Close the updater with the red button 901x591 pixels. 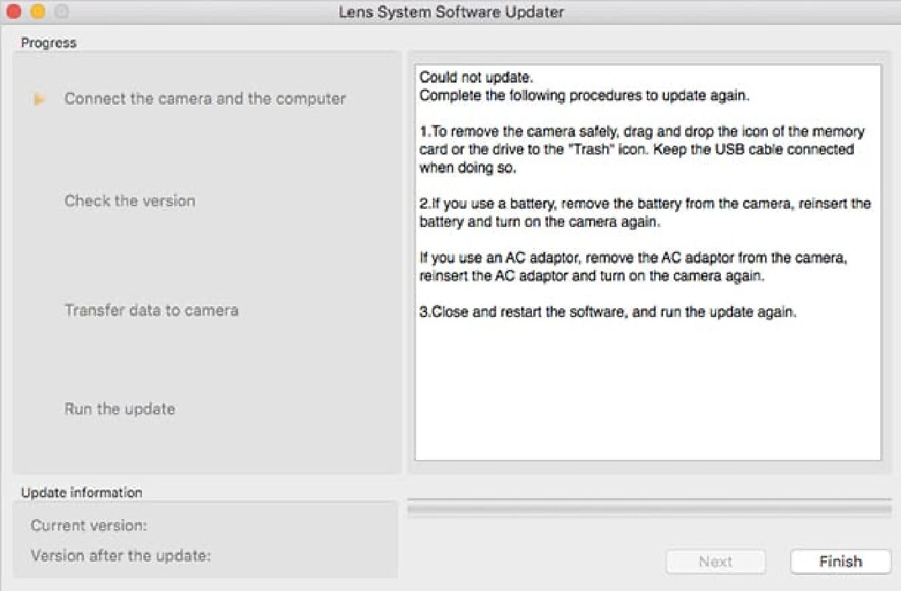point(14,12)
